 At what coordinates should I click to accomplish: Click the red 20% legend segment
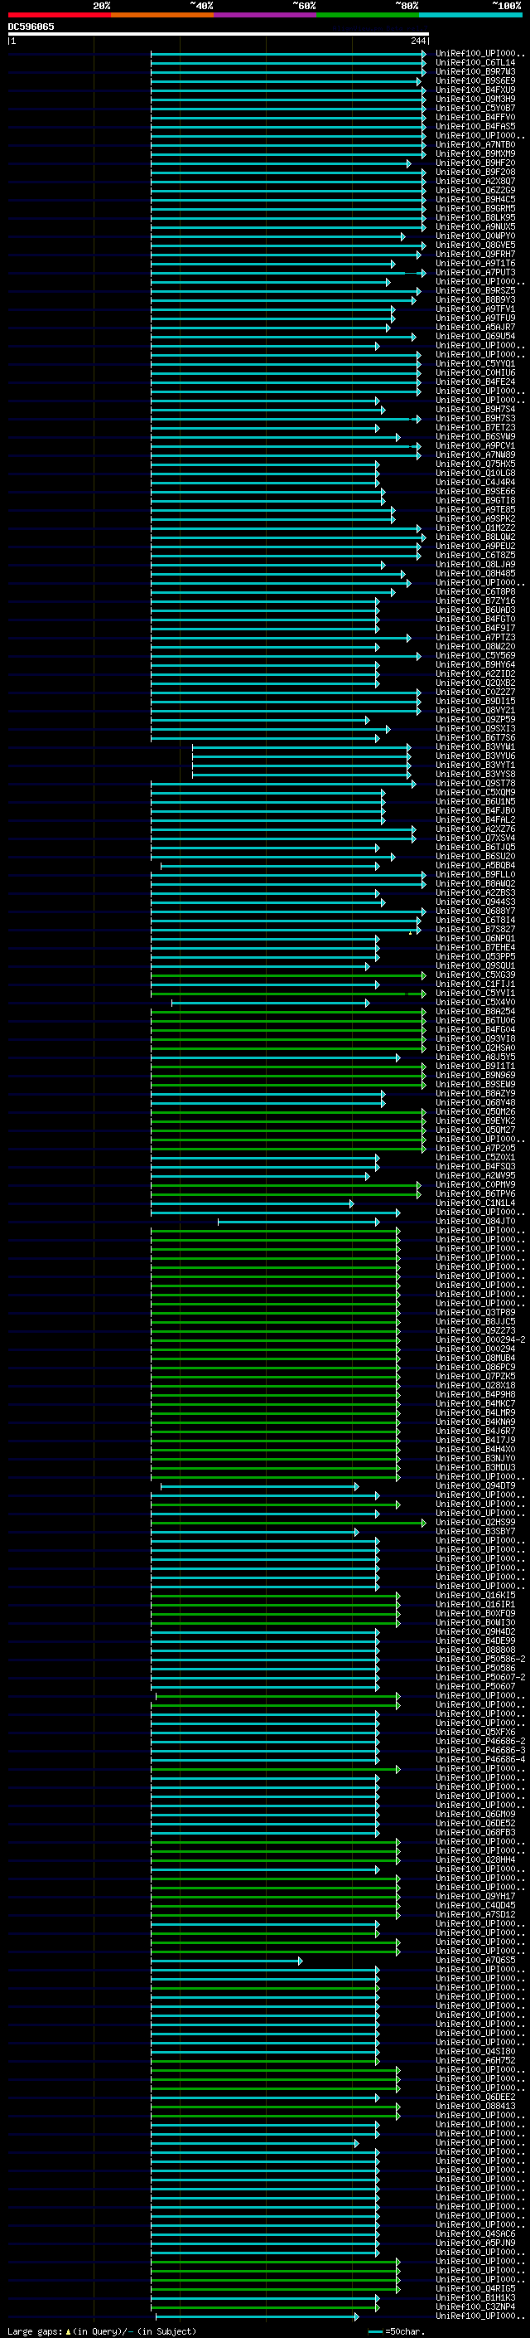click(x=59, y=15)
